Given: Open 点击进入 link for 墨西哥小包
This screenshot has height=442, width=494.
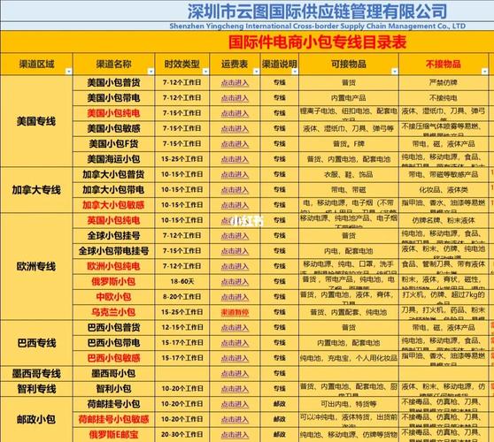Looking at the screenshot, I should point(235,374).
